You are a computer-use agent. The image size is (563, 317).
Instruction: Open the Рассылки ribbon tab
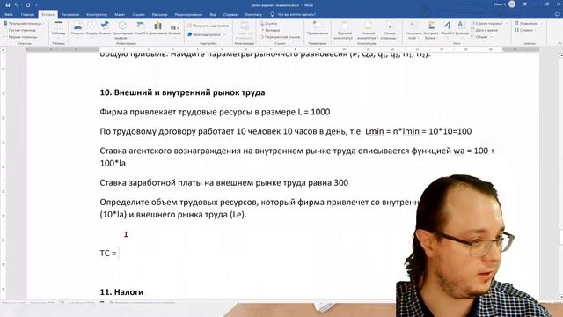click(x=159, y=15)
